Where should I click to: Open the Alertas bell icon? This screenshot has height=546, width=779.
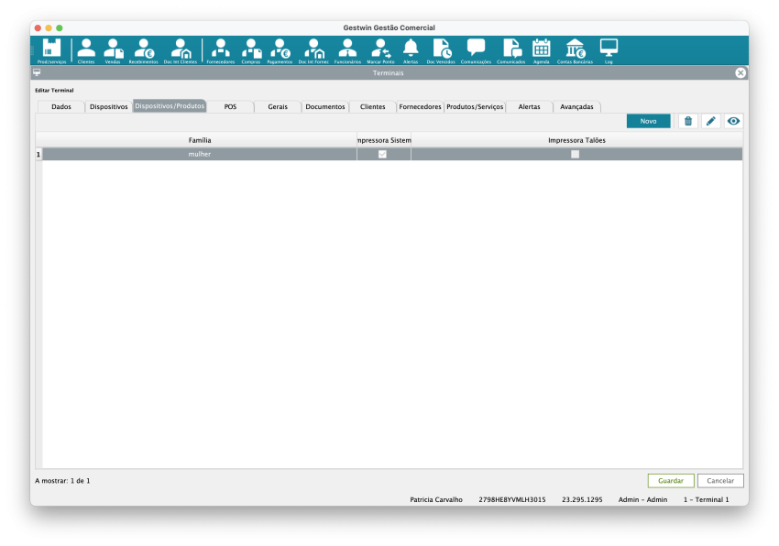point(411,49)
